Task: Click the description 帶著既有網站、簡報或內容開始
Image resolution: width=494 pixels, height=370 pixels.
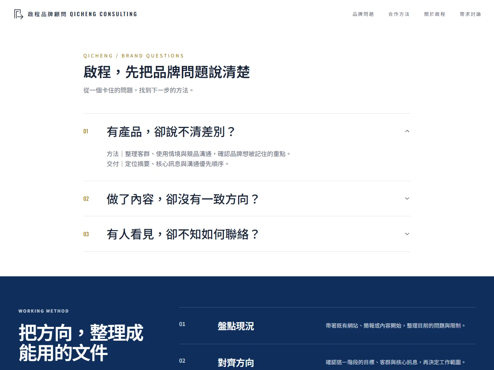Action: [396, 326]
